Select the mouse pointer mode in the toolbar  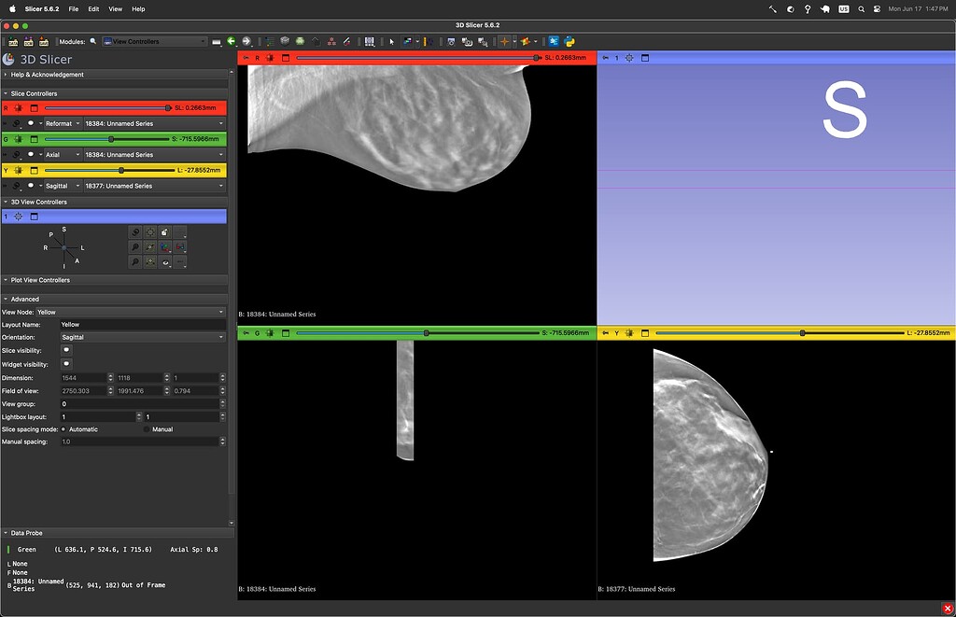pyautogui.click(x=392, y=41)
